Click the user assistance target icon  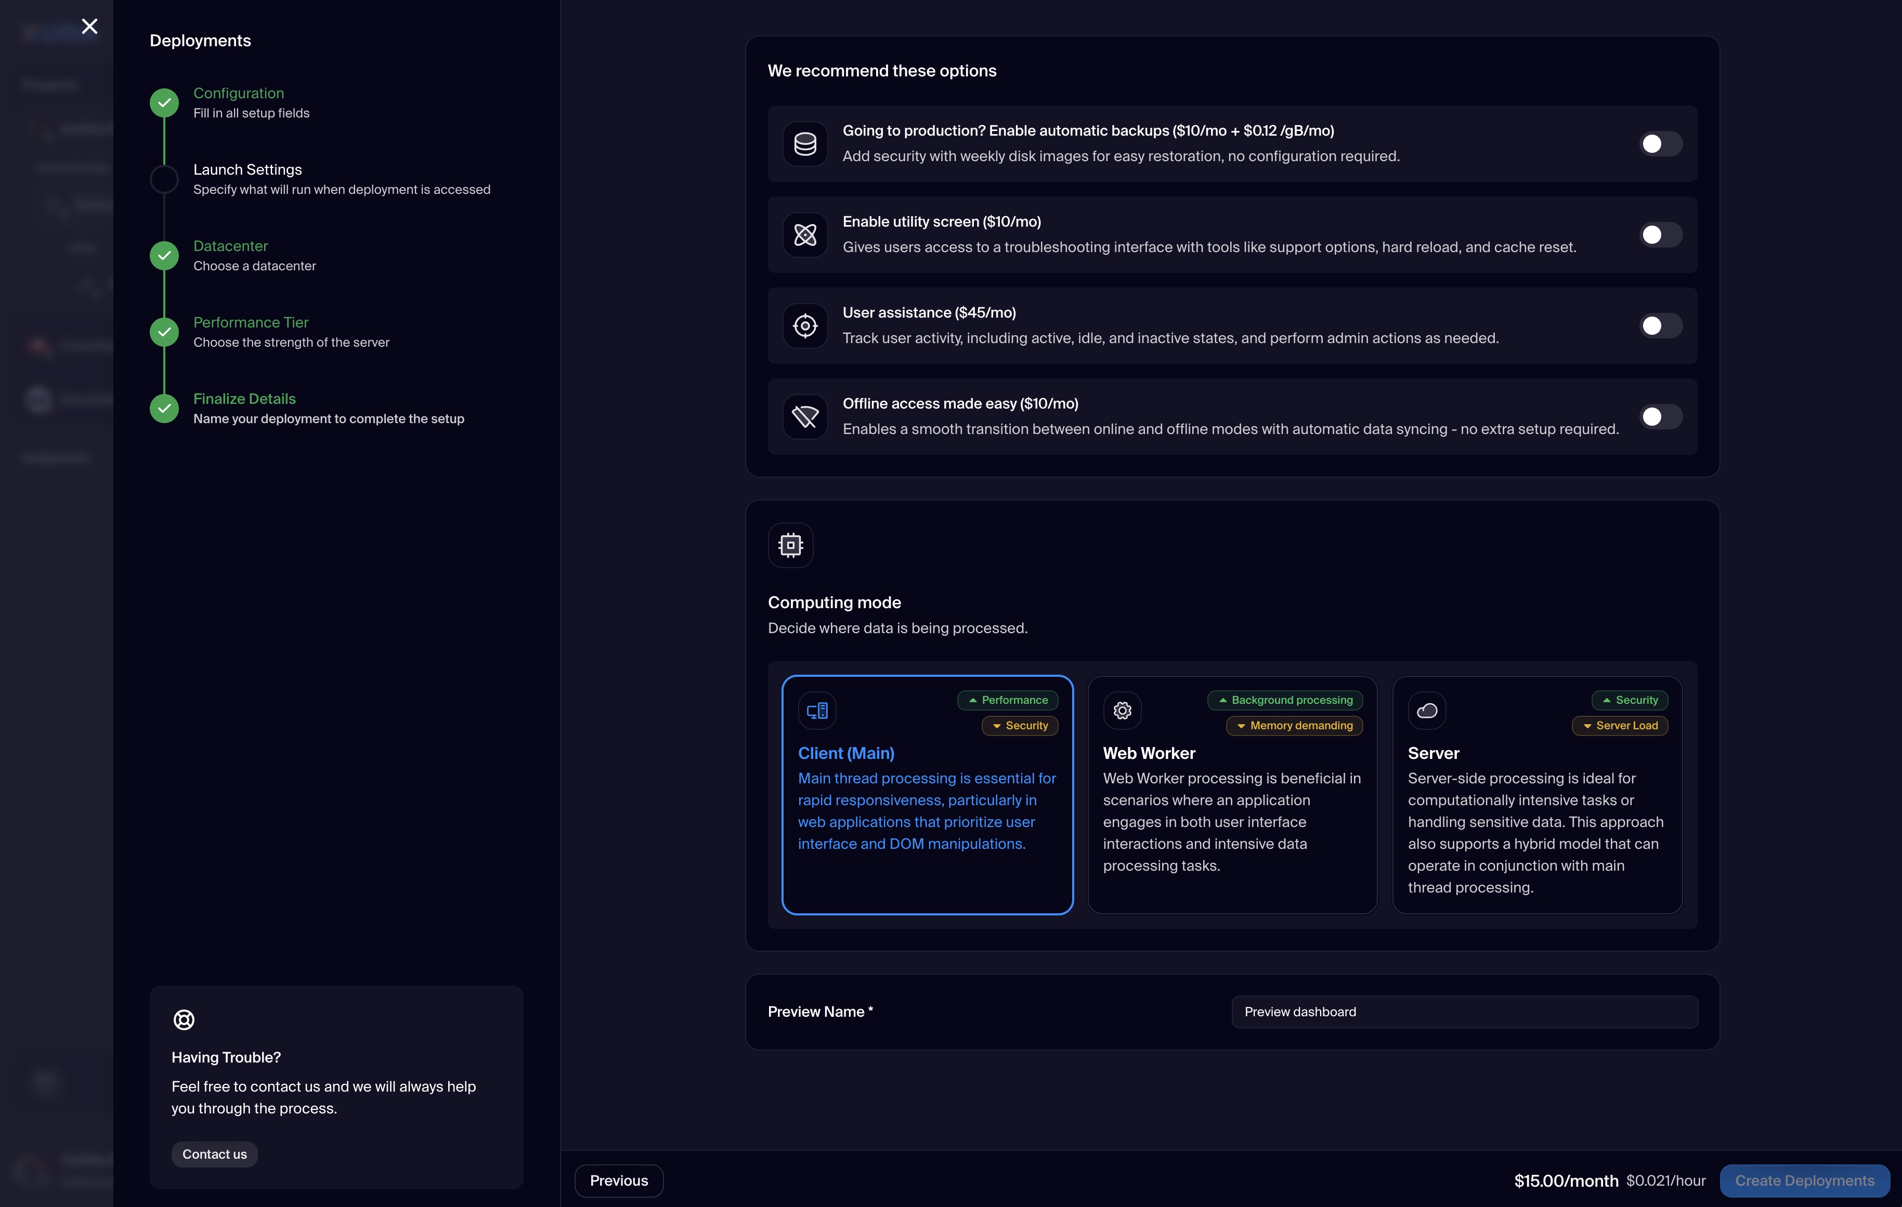point(805,325)
